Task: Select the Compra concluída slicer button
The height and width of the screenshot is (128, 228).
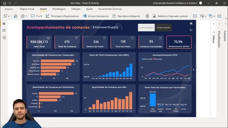Action: click(x=164, y=28)
